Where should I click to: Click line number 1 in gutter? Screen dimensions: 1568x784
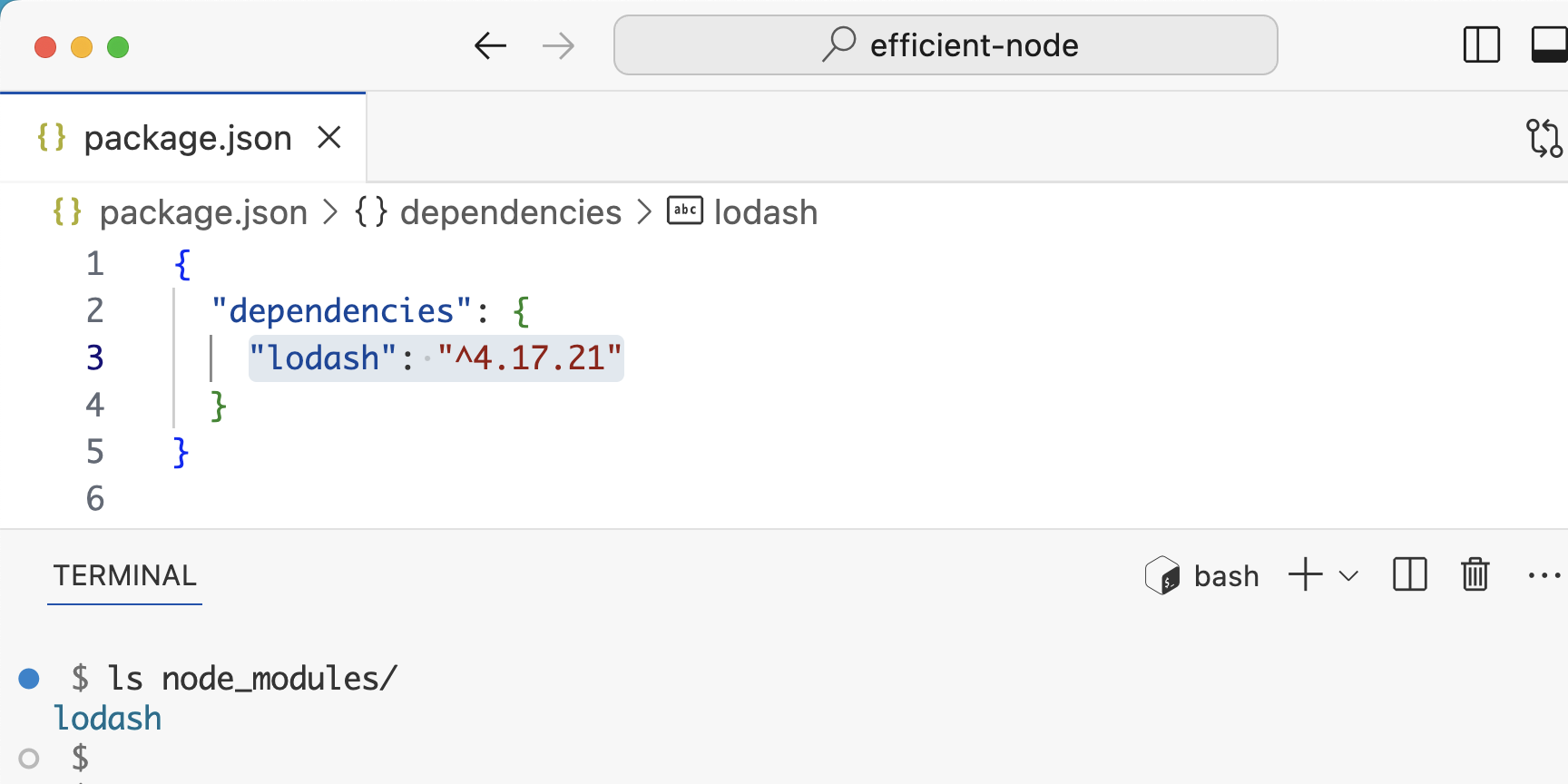click(x=95, y=263)
